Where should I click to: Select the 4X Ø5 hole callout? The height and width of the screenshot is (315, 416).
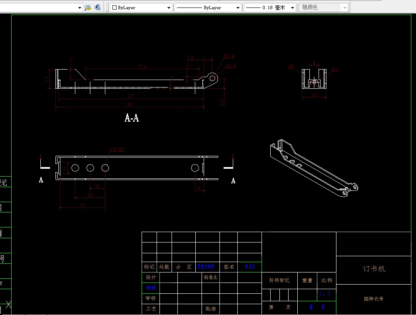(117, 150)
